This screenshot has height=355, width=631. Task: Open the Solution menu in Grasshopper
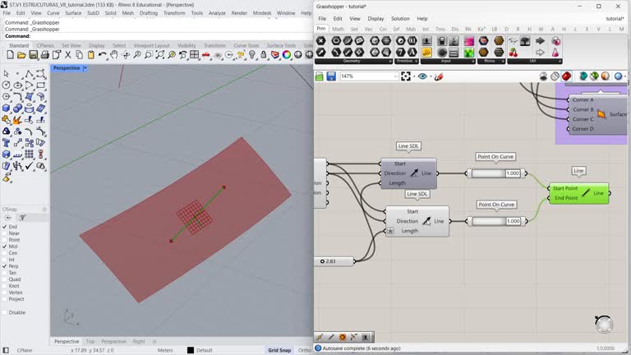click(399, 18)
